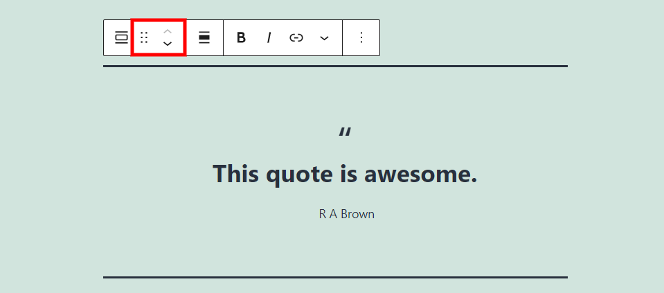
Task: Place cursor in 'This quote is awesome.' text
Action: pyautogui.click(x=345, y=174)
